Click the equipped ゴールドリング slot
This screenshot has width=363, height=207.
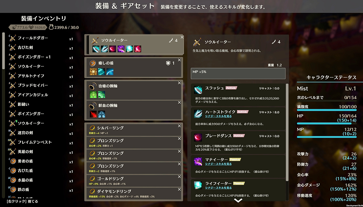click(x=134, y=181)
